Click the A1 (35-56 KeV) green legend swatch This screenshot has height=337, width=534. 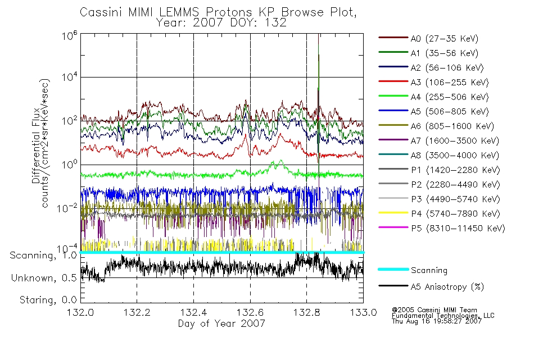(x=393, y=52)
